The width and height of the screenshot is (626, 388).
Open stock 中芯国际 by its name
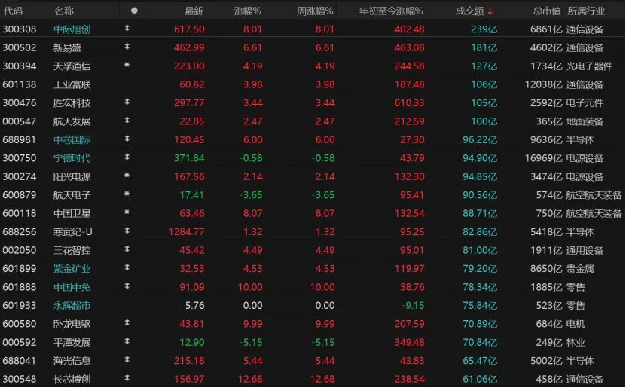(x=72, y=139)
